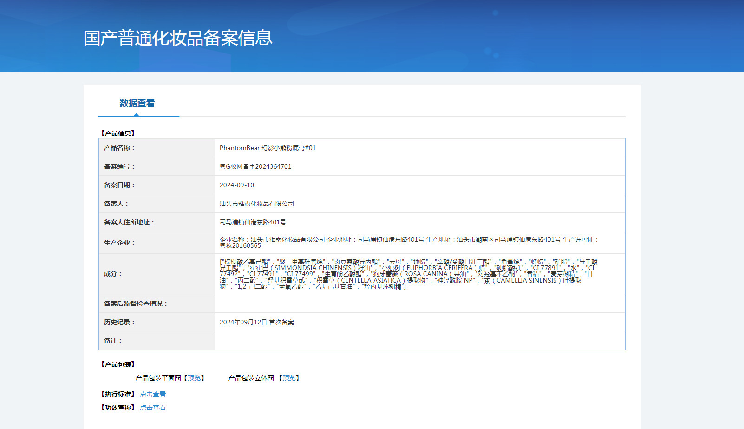Click the 备案日期 value 2024-09-10

[237, 185]
